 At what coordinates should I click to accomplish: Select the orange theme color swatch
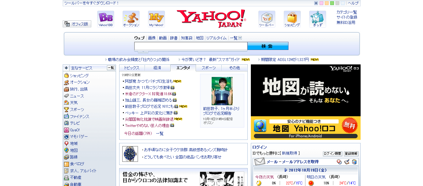327,3
